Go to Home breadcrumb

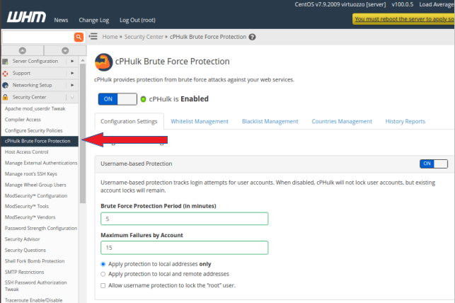[x=110, y=37]
